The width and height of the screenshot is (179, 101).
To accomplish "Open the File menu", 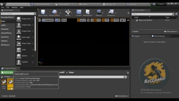I will [3, 8].
